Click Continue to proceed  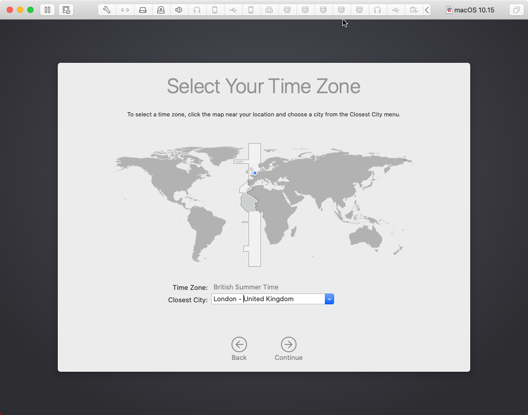pos(288,345)
